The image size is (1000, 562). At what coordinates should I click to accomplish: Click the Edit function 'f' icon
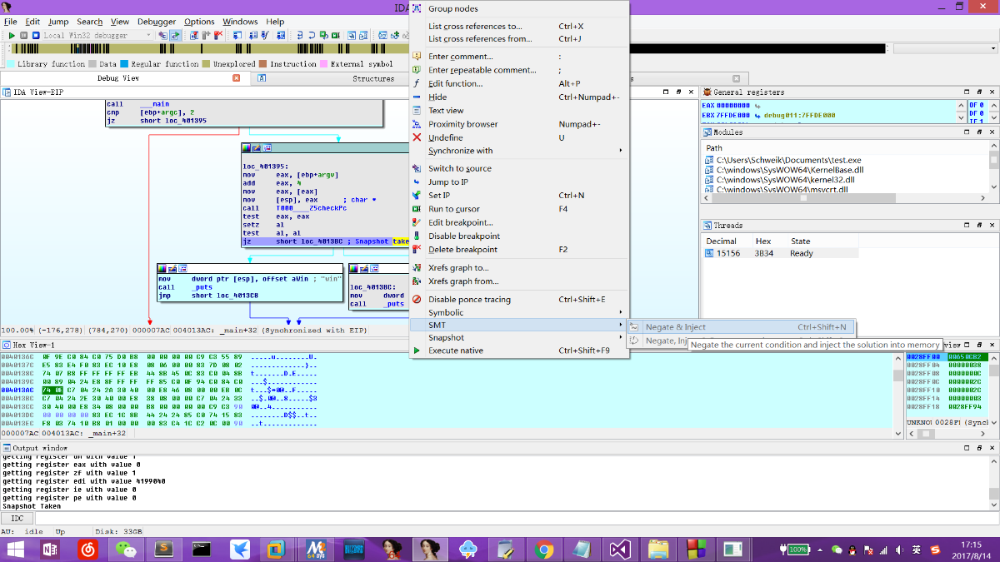click(x=417, y=83)
